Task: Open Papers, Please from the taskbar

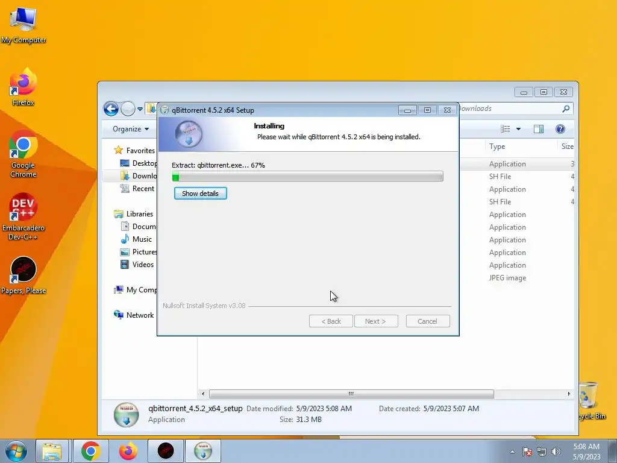Action: coord(165,451)
